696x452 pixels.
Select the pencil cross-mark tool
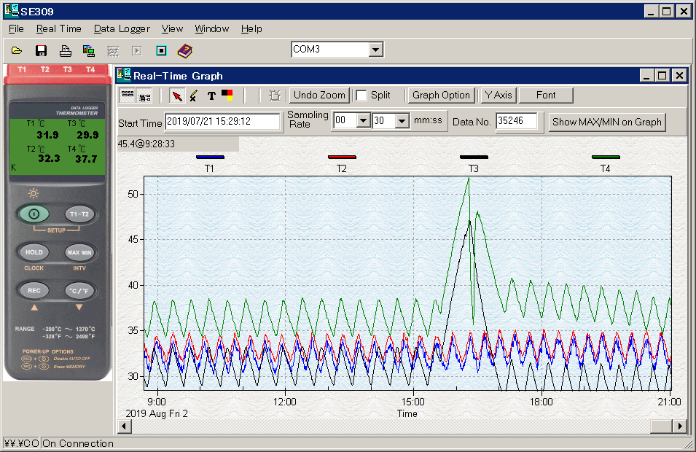pos(194,96)
